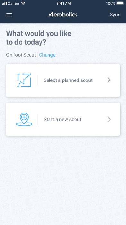Choose Start a new scout label

click(x=62, y=119)
